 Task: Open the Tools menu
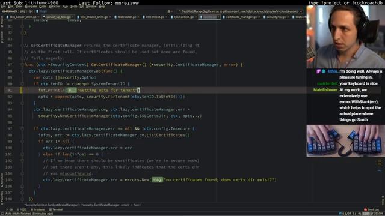(73, 7)
